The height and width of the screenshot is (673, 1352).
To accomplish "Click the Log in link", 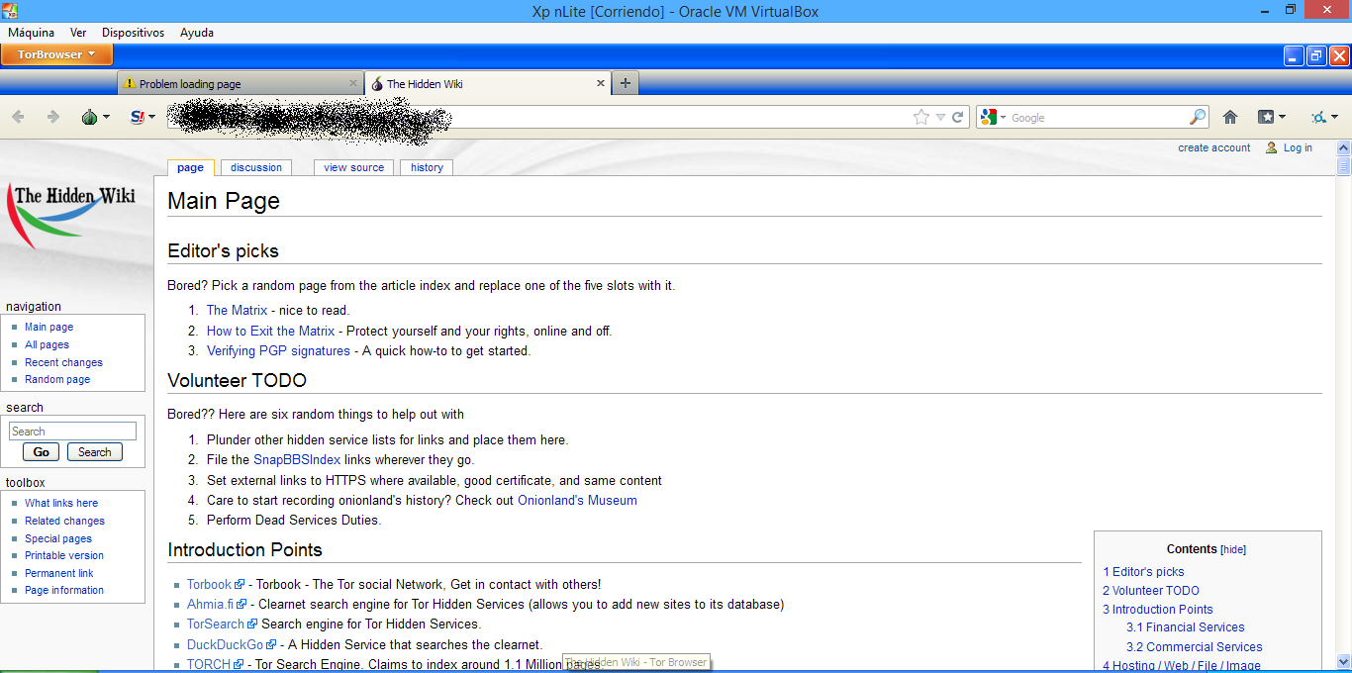I will pos(1298,147).
